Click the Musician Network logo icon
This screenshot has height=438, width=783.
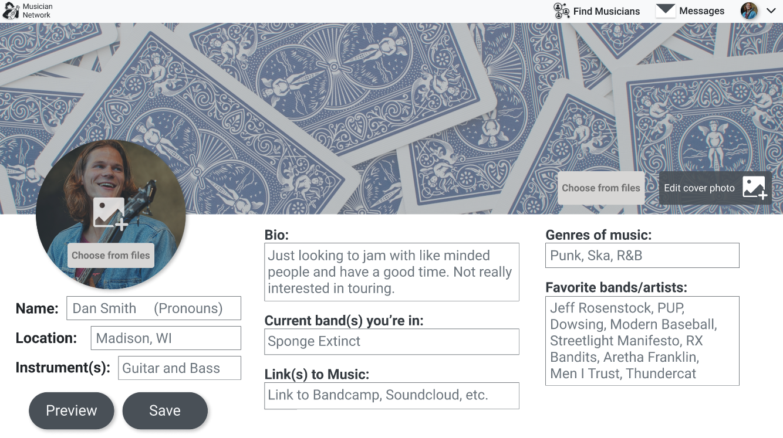coord(11,11)
